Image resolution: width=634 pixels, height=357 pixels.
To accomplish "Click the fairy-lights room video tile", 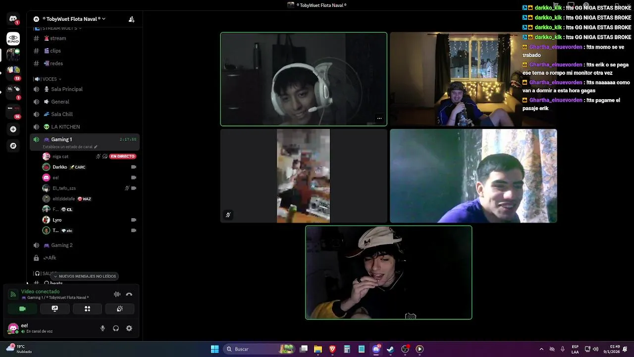I will coord(473,79).
